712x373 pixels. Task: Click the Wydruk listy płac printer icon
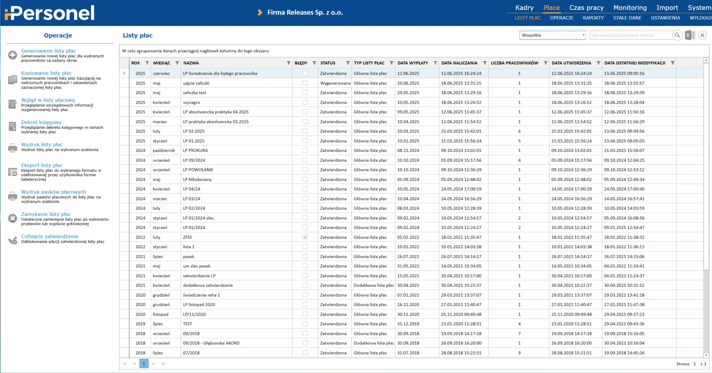(x=13, y=148)
